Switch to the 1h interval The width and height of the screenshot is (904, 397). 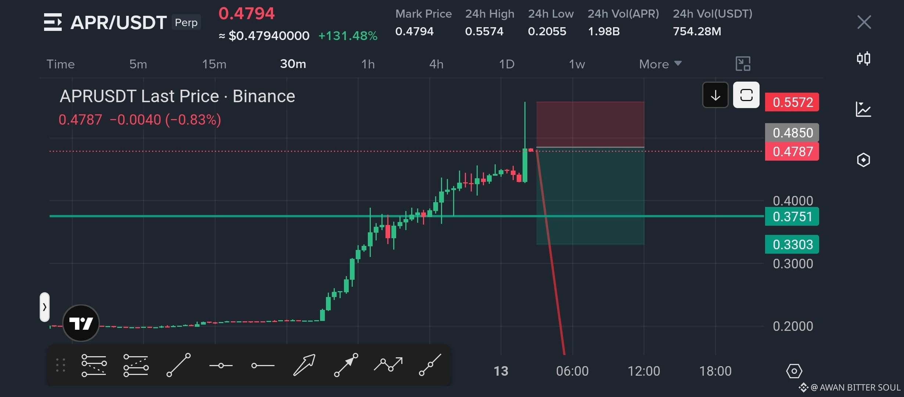[x=368, y=64]
